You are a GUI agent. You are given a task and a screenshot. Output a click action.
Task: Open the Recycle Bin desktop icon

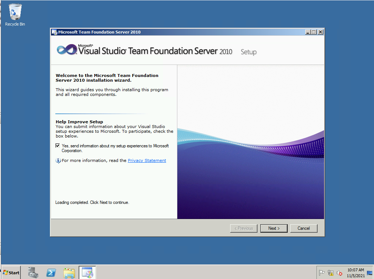pos(15,15)
